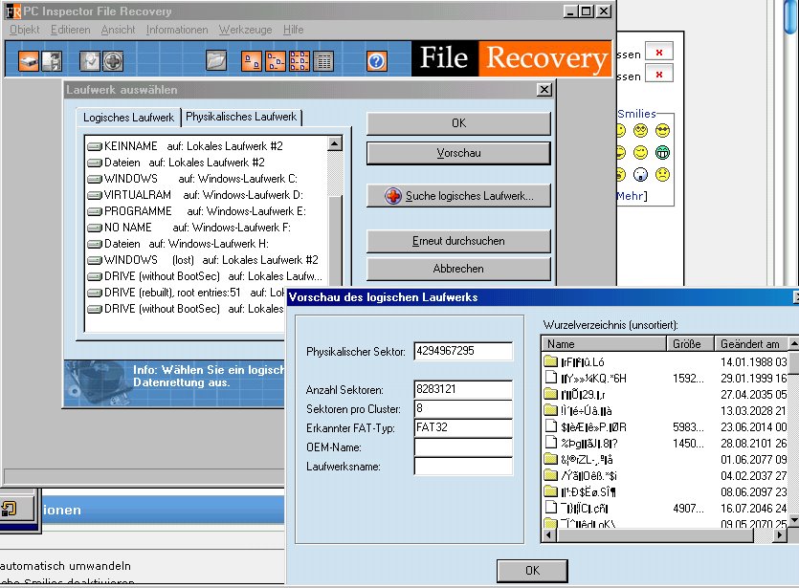Select file $ÌèÆ dated 23.06.2014
799x588 pixels.
point(665,427)
